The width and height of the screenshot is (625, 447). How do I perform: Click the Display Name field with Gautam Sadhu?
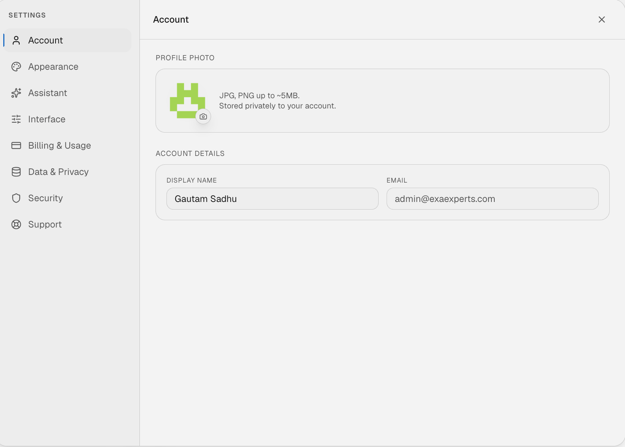point(272,199)
